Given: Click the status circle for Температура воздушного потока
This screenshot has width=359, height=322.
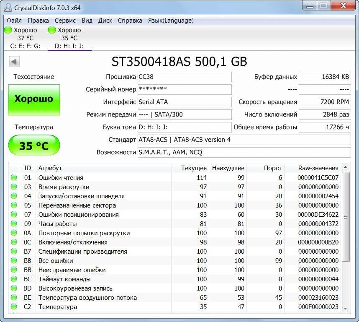Looking at the screenshot, I should click(14, 297).
